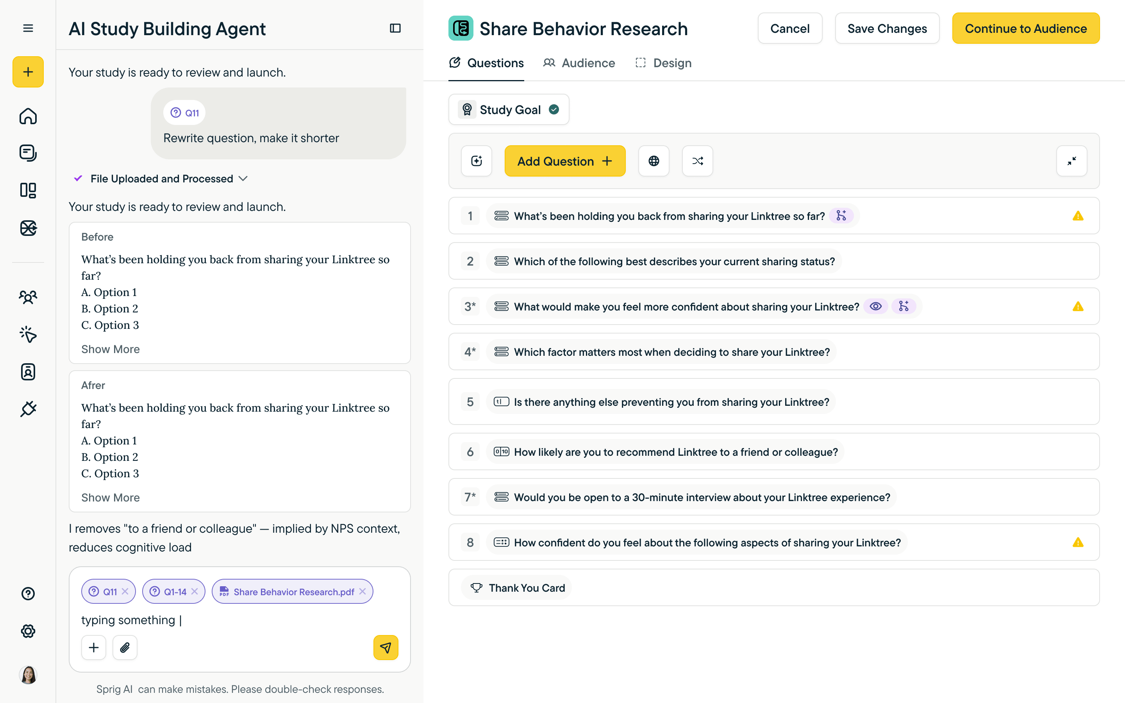Click the Cancel button
The image size is (1125, 703).
[x=790, y=29]
